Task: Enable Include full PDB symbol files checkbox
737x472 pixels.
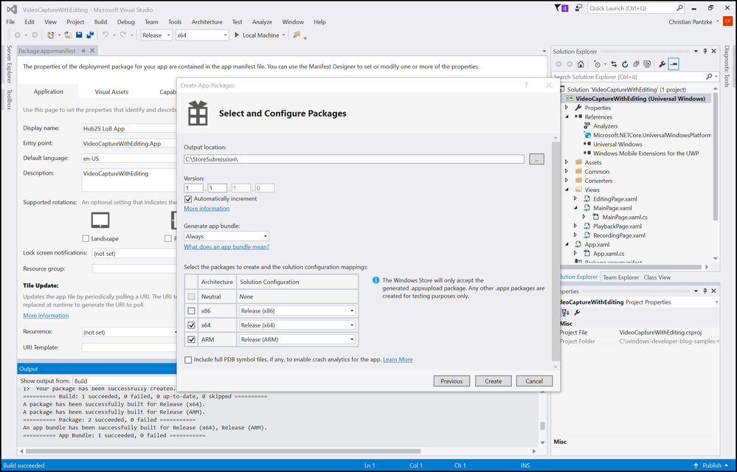Action: coord(188,360)
